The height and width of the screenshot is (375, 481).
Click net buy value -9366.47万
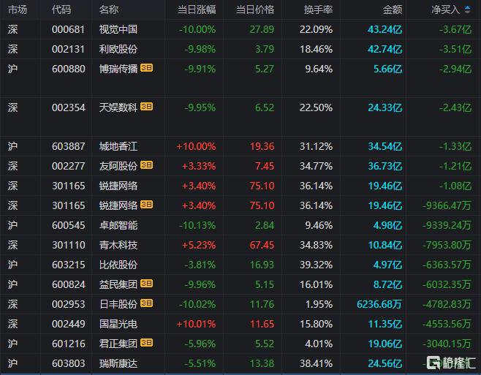tap(447, 205)
